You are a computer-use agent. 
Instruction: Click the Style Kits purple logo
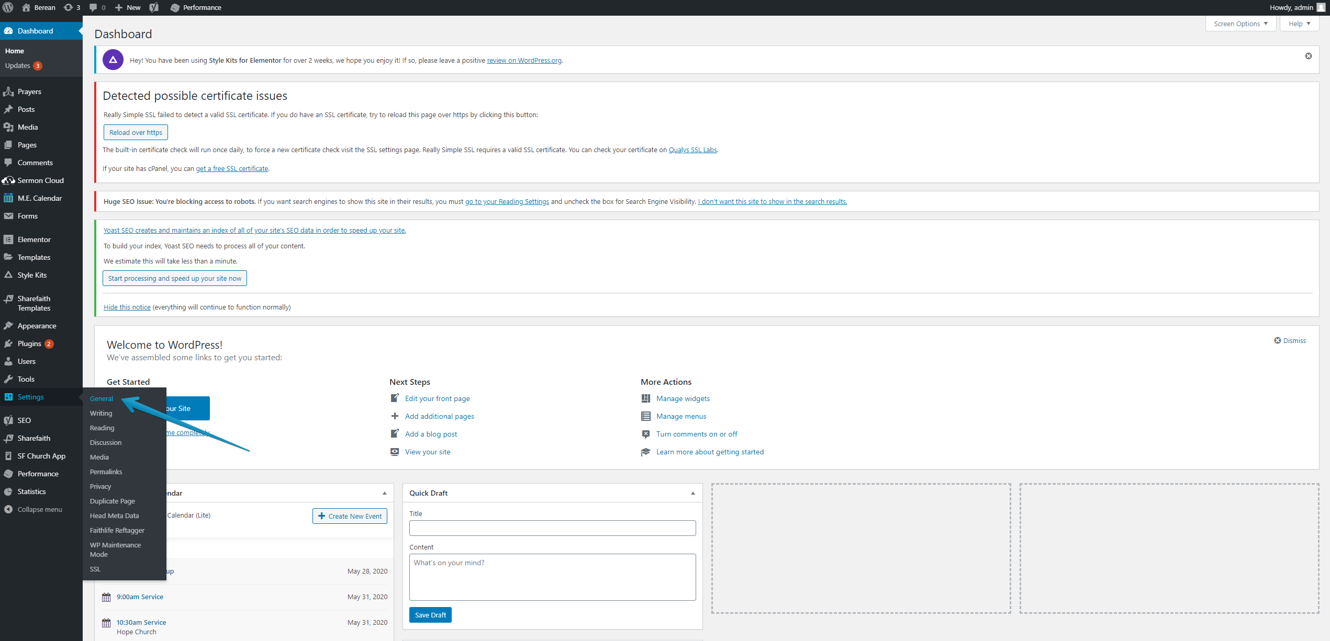point(113,60)
